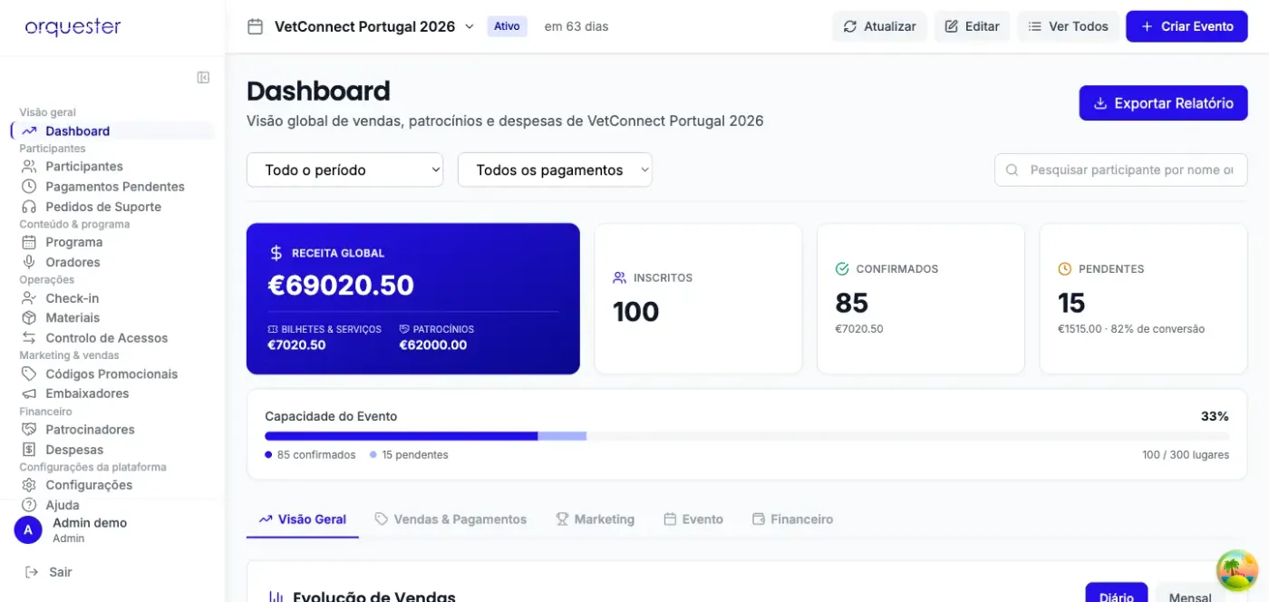
Task: Click the '100 / 300 lugares' text
Action: coord(1186,454)
